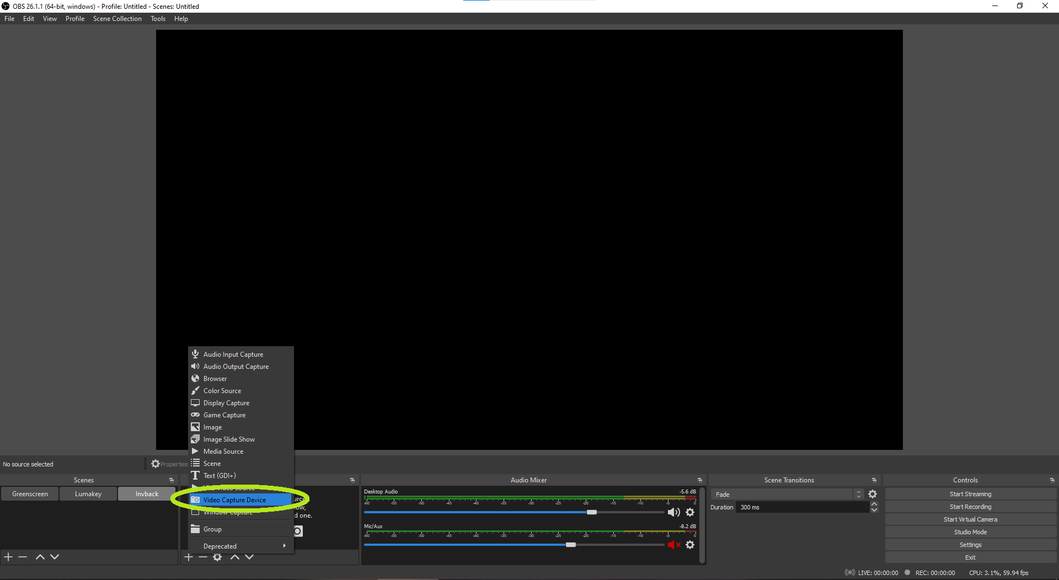Image resolution: width=1059 pixels, height=580 pixels.
Task: Select the Invback scene
Action: [x=147, y=494]
